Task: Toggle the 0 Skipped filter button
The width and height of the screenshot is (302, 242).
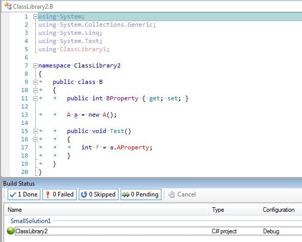Action: pos(99,194)
